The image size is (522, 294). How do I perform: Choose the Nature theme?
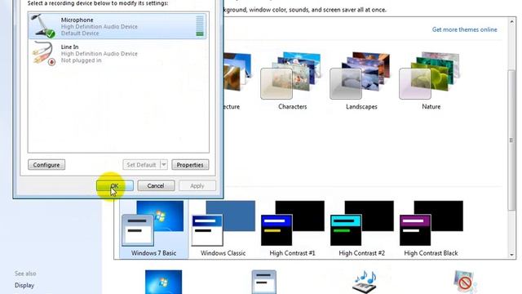431,81
